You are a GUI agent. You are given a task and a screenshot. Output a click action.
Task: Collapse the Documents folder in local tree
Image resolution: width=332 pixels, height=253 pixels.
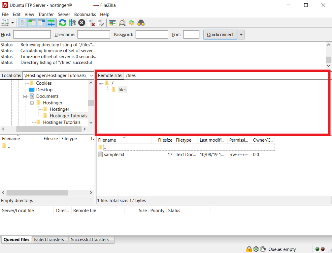pos(25,96)
